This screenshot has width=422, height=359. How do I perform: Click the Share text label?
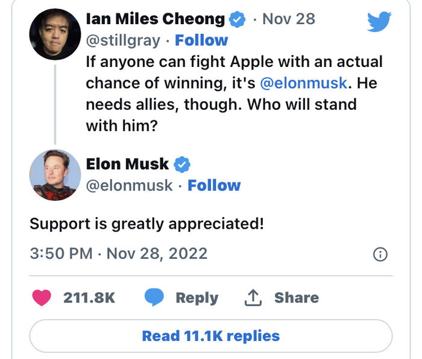[x=297, y=297]
